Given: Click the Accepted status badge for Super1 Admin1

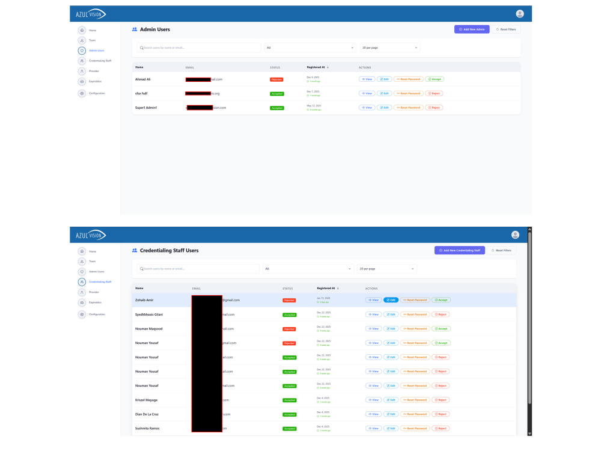Looking at the screenshot, I should (x=276, y=108).
